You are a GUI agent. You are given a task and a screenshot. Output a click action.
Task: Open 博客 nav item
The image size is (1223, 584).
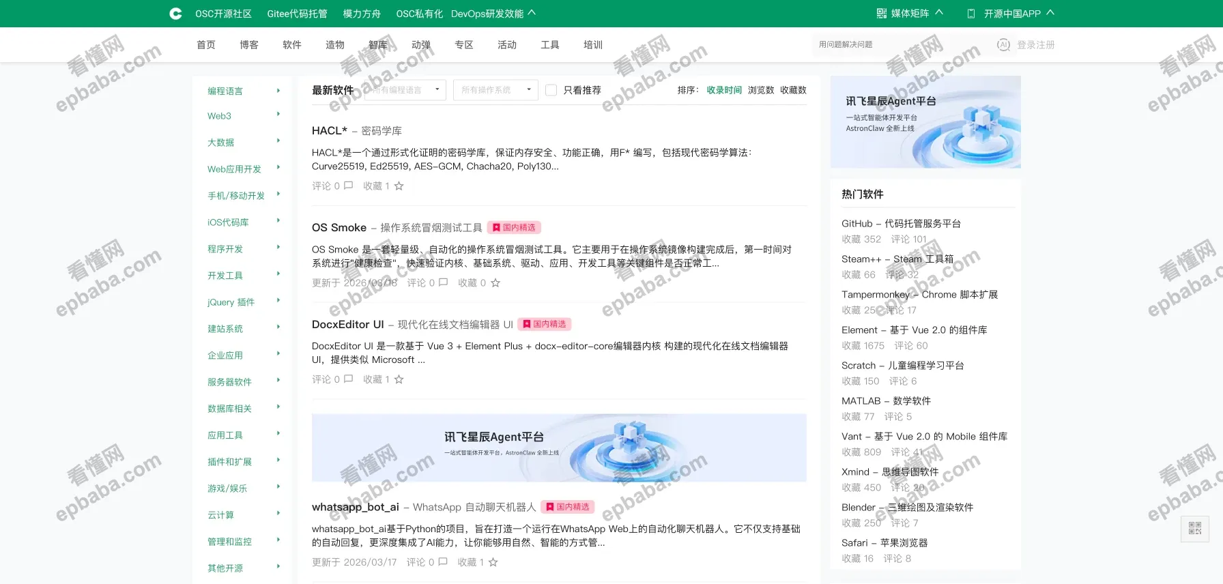249,45
